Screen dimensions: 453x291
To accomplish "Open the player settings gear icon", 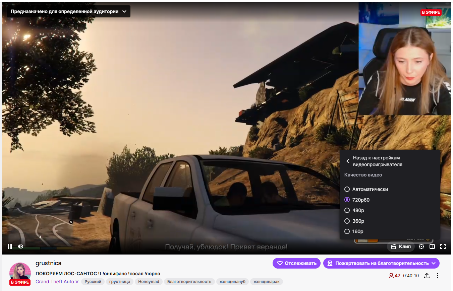I will [421, 246].
